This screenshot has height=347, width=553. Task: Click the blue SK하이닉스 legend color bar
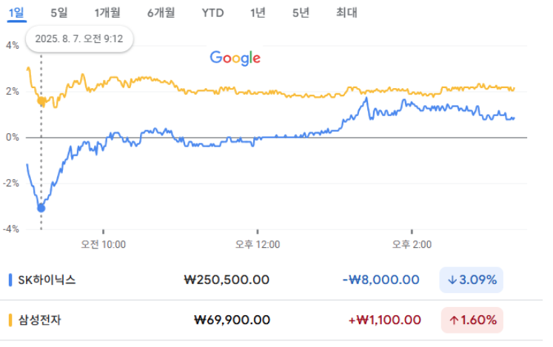click(10, 280)
